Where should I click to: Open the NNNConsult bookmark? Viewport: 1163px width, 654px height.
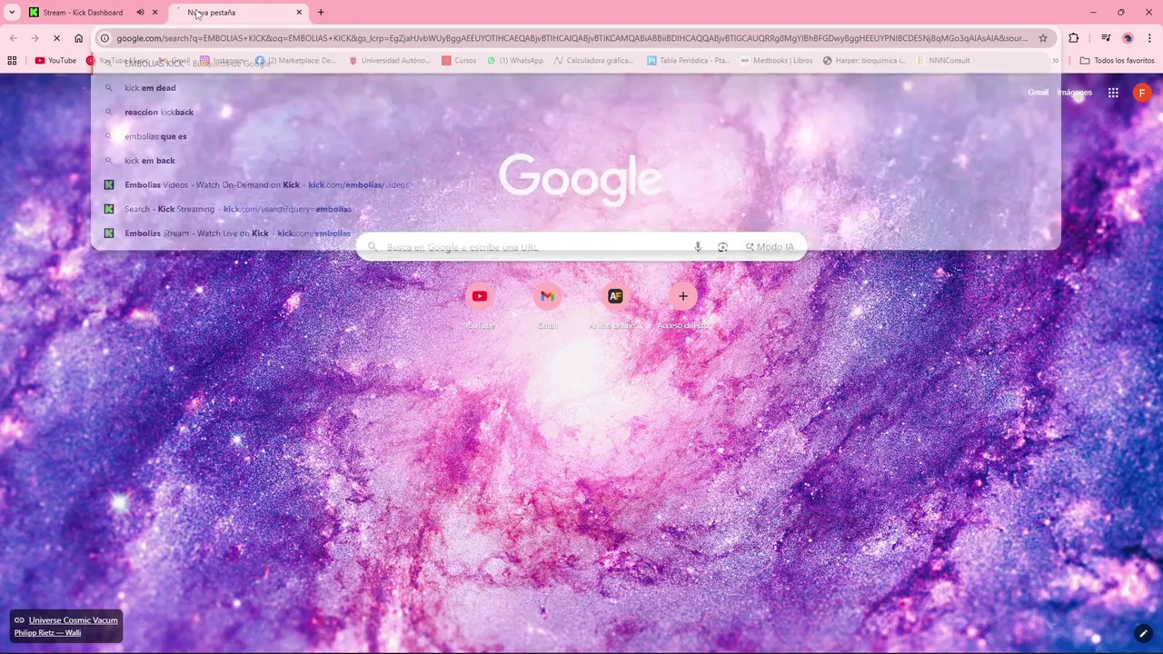943,61
